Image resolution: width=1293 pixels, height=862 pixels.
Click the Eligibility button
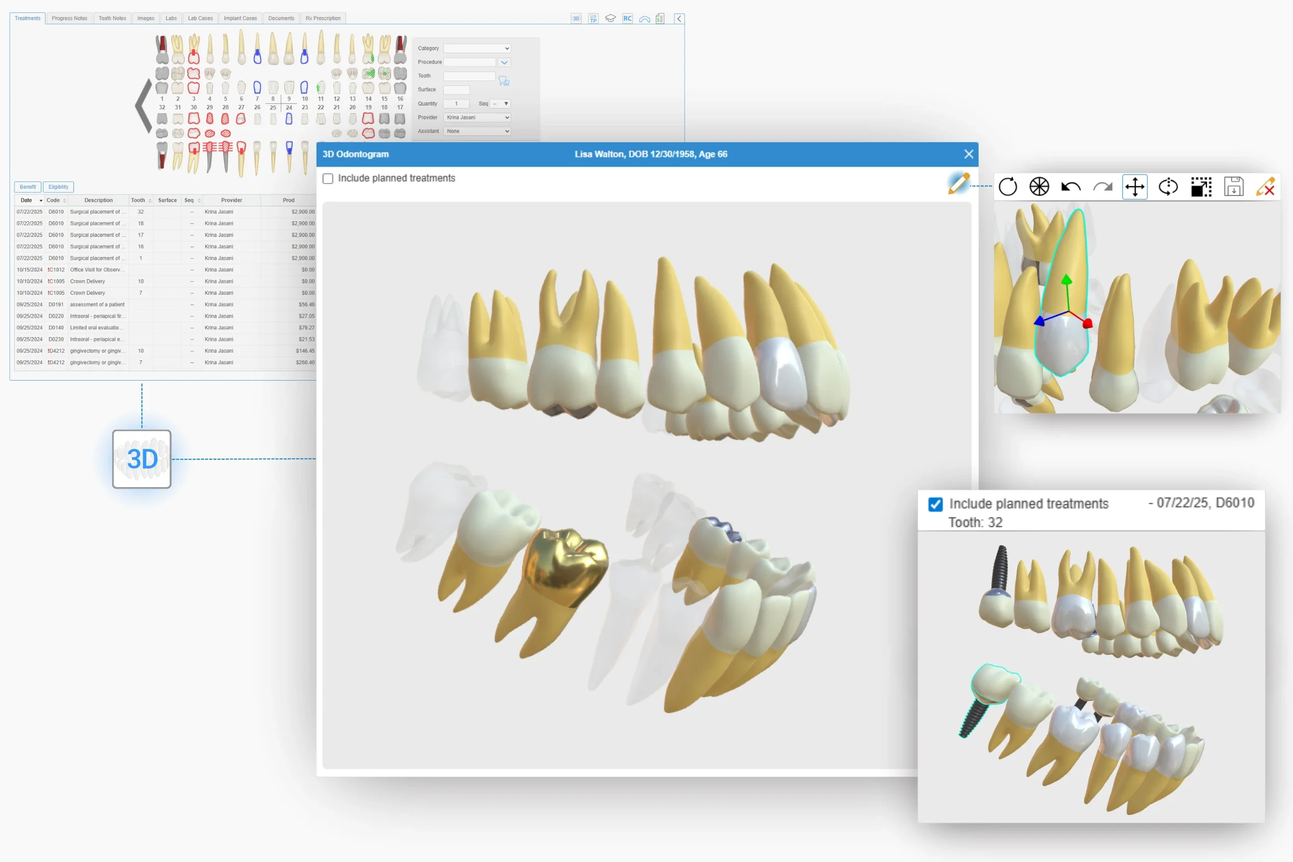58,187
